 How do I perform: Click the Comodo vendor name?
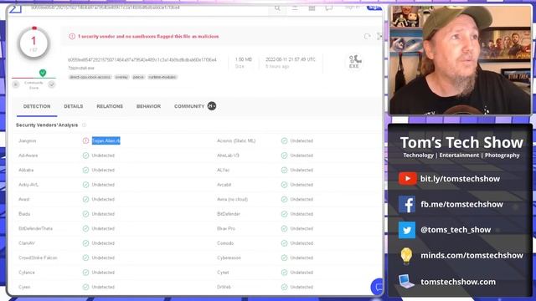225,243
